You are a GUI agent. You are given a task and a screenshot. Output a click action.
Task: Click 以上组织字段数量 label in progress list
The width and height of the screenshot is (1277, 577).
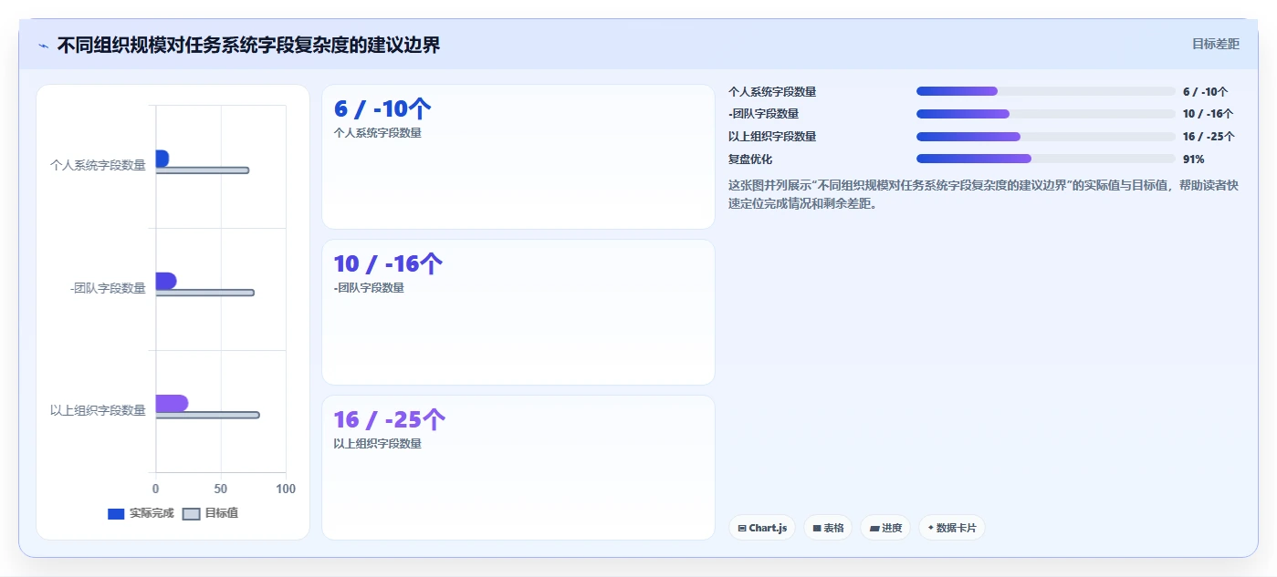[772, 137]
